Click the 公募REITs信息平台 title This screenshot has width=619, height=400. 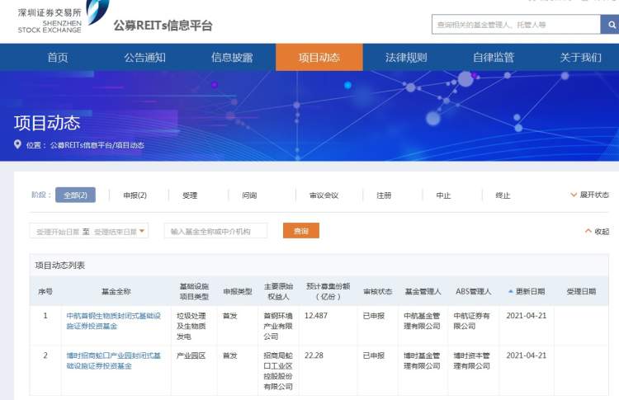pos(163,26)
